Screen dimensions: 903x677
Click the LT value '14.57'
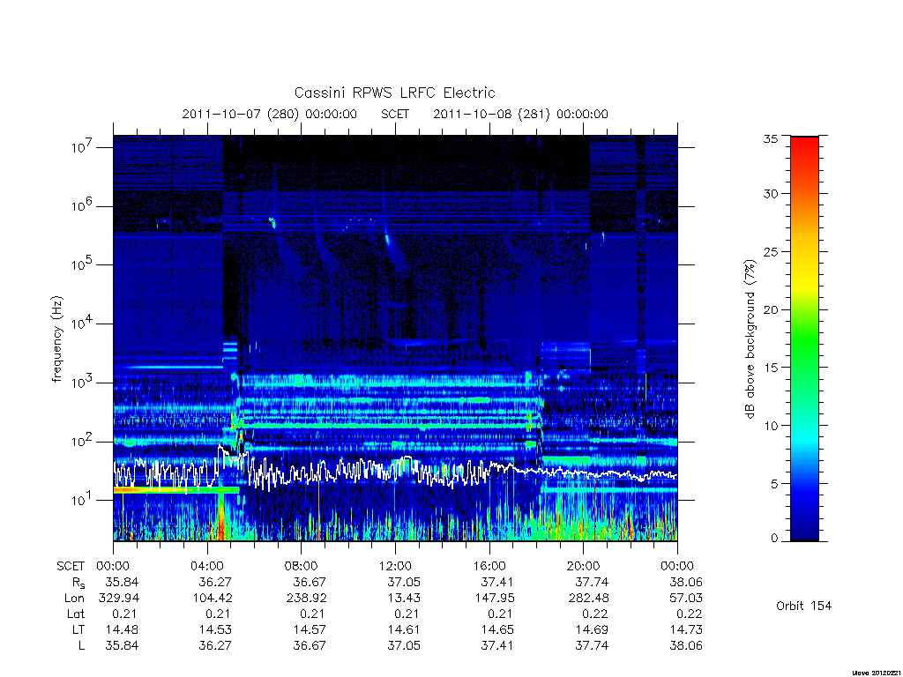(310, 629)
